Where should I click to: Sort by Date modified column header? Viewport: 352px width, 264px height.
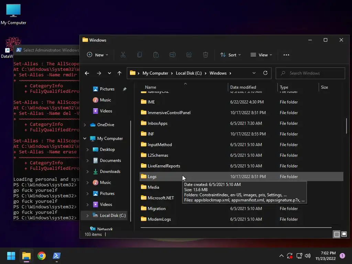click(243, 87)
